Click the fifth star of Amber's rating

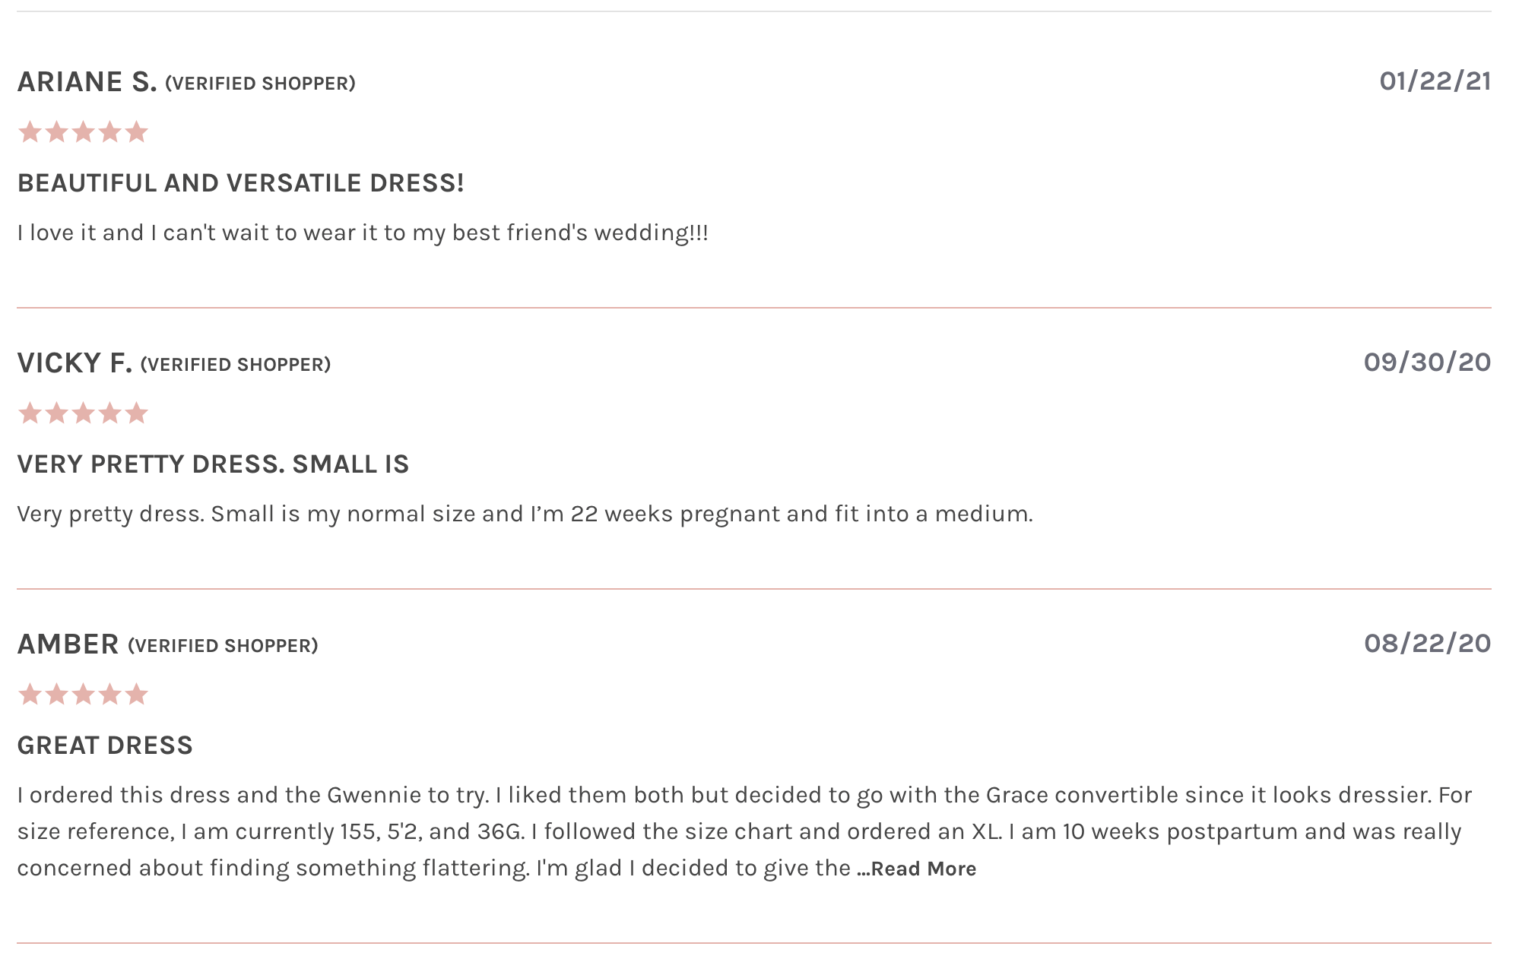[x=137, y=695]
